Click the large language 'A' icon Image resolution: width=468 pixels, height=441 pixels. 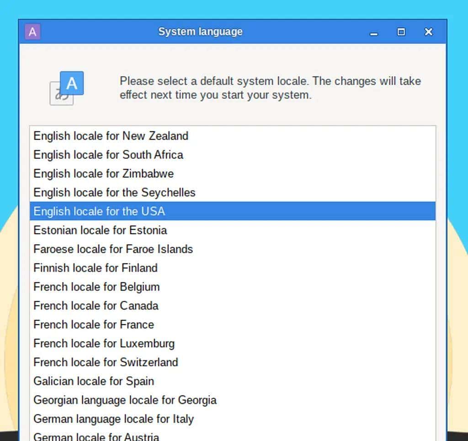pyautogui.click(x=73, y=83)
